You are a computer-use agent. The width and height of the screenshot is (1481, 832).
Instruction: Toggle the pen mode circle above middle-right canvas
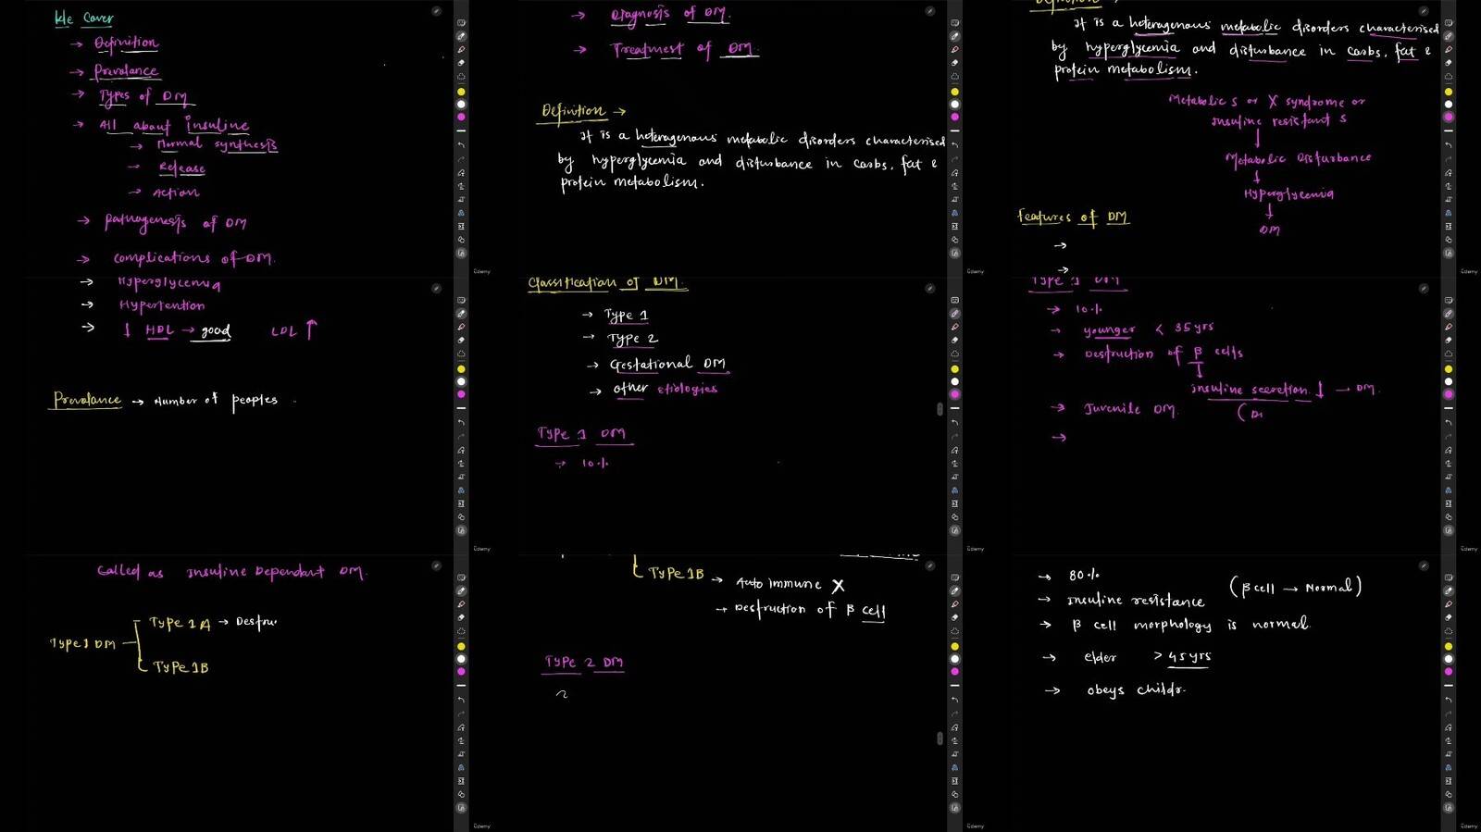[1423, 289]
